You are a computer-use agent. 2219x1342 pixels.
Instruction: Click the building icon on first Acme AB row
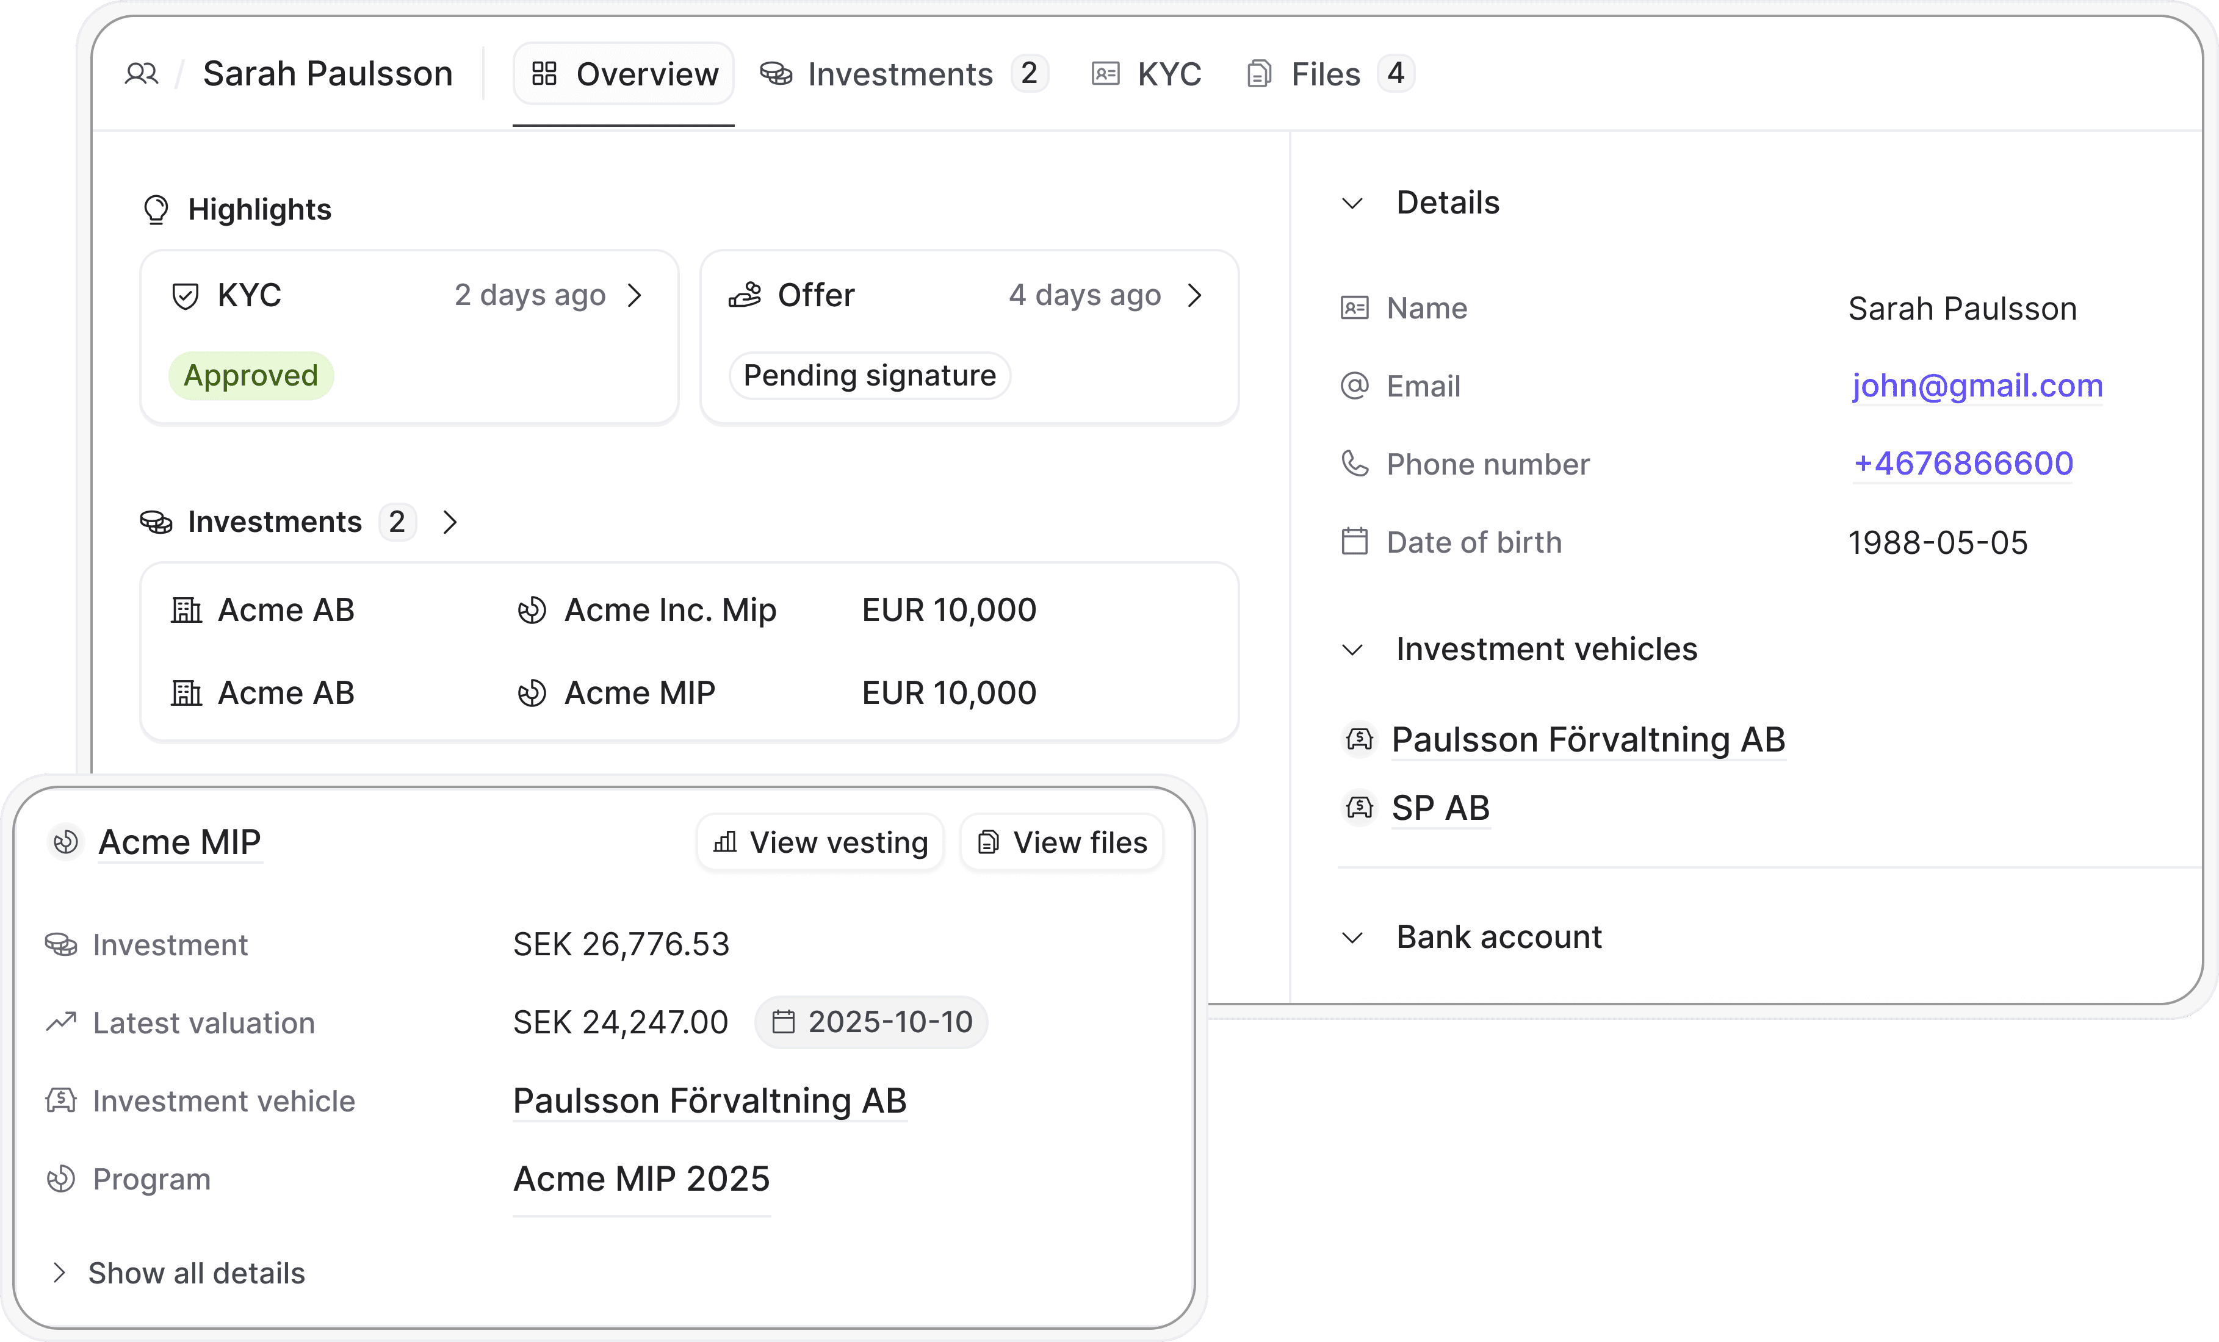click(x=186, y=610)
